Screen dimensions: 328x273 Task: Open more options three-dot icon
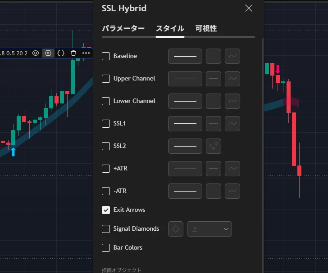pyautogui.click(x=86, y=53)
